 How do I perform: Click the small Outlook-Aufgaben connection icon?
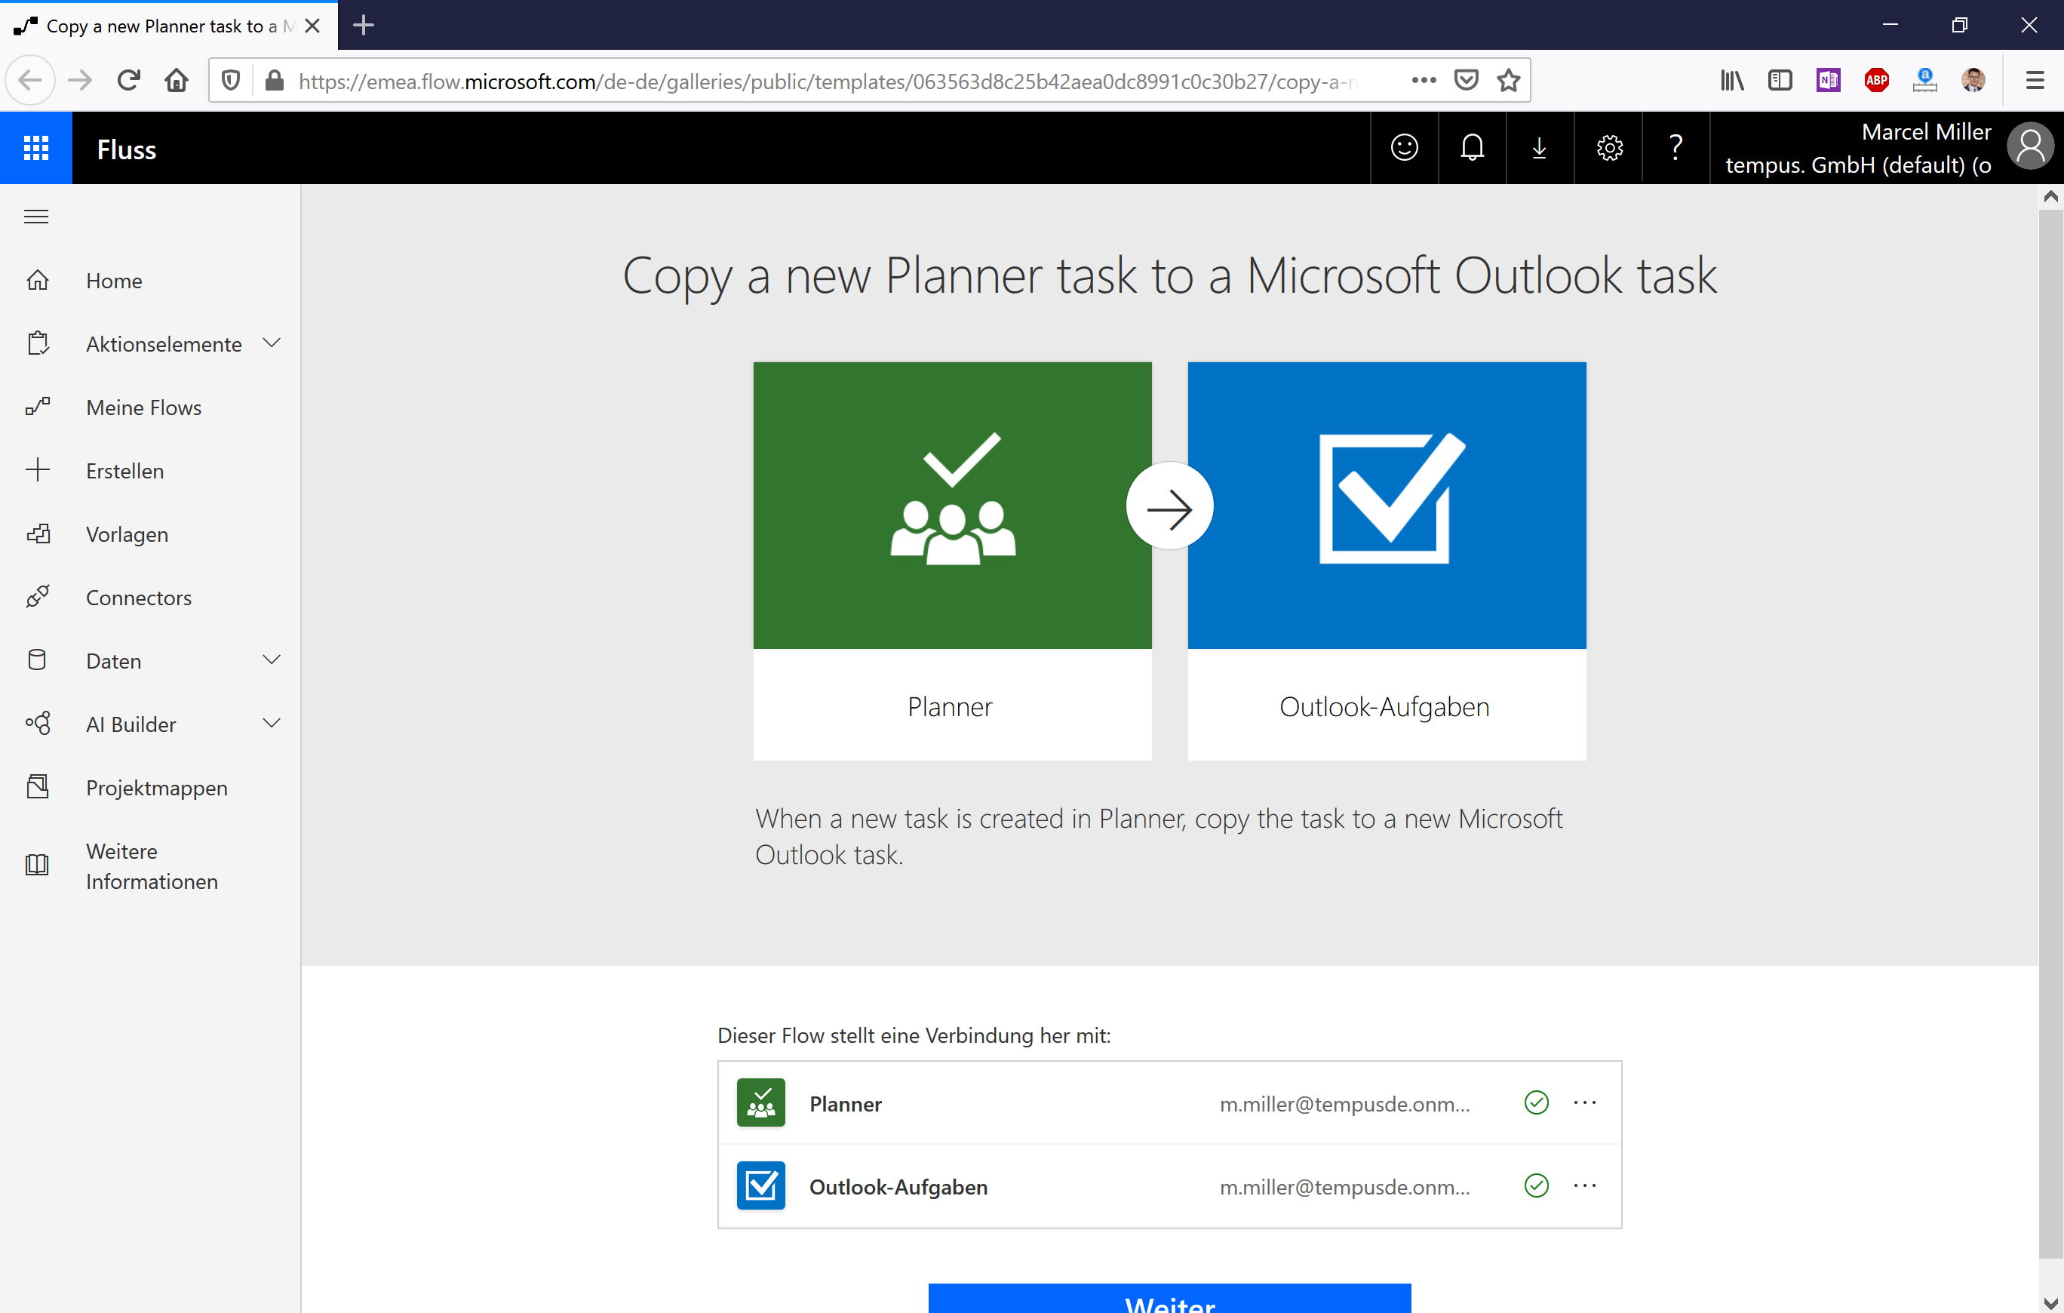click(761, 1186)
